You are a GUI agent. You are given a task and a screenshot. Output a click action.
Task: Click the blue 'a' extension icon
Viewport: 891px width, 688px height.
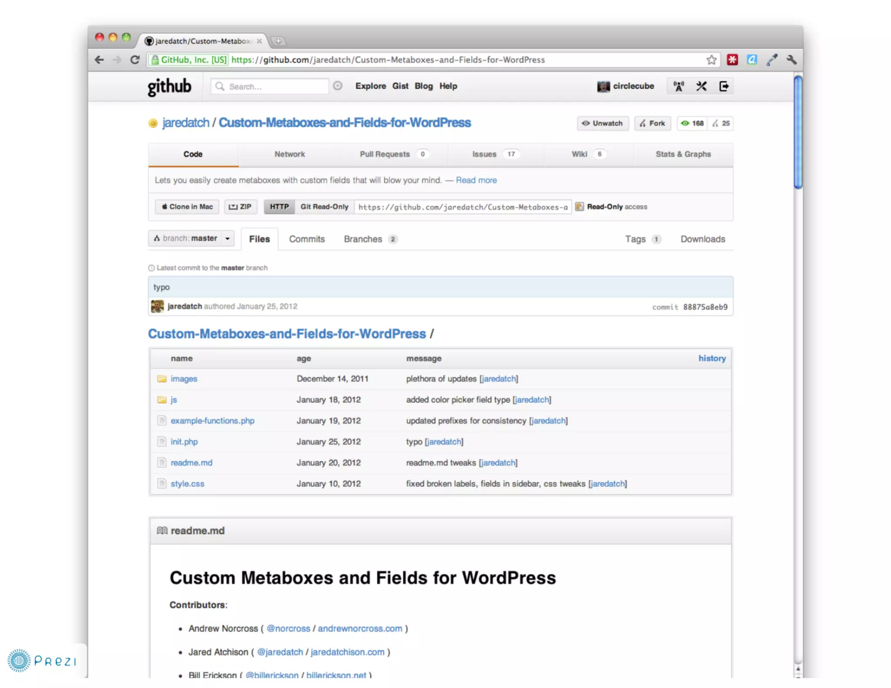pyautogui.click(x=752, y=60)
